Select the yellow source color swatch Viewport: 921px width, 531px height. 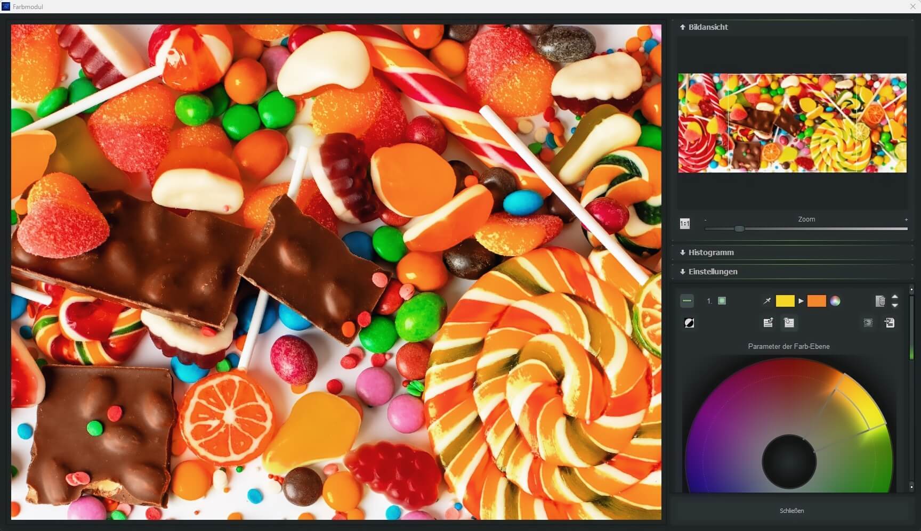click(x=785, y=301)
